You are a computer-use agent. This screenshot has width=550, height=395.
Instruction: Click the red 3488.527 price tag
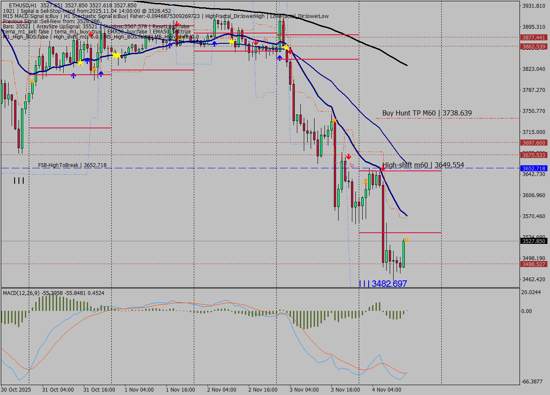[x=533, y=264]
